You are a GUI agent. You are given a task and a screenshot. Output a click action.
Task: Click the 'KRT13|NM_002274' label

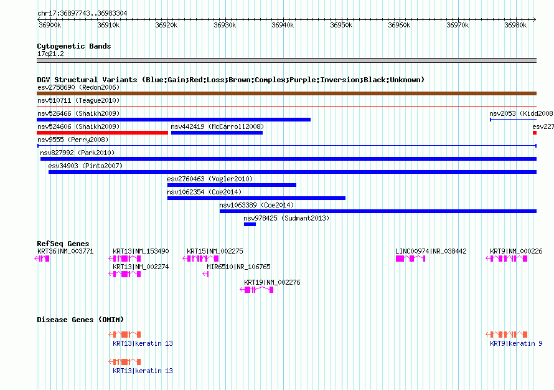pyautogui.click(x=141, y=267)
